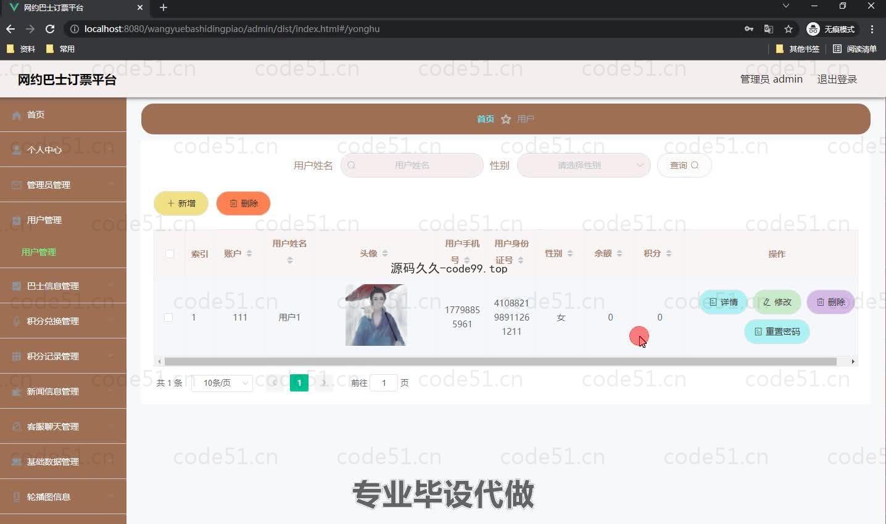Screen dimensions: 886x524
Task: Click scrollbar left arrow under table
Action: [159, 362]
